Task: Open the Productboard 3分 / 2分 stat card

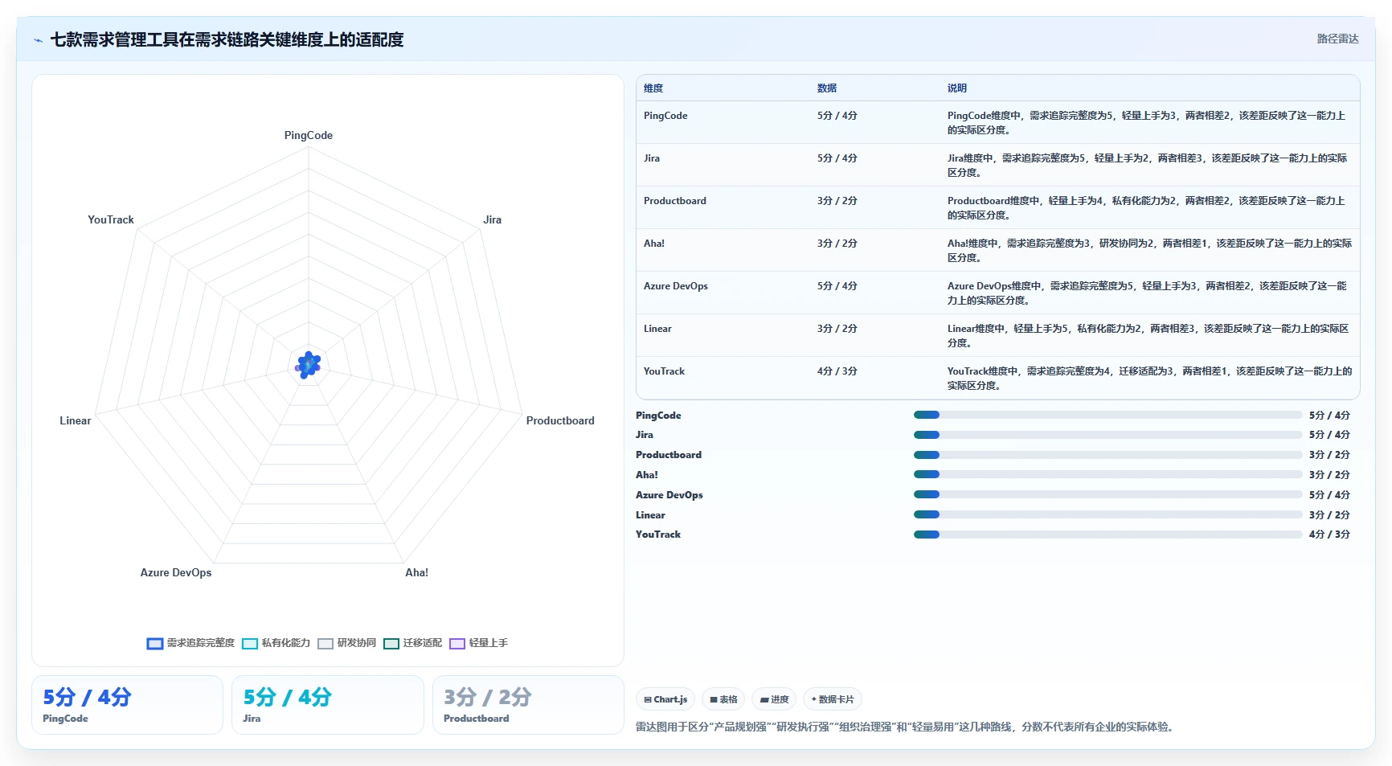Action: pos(528,705)
